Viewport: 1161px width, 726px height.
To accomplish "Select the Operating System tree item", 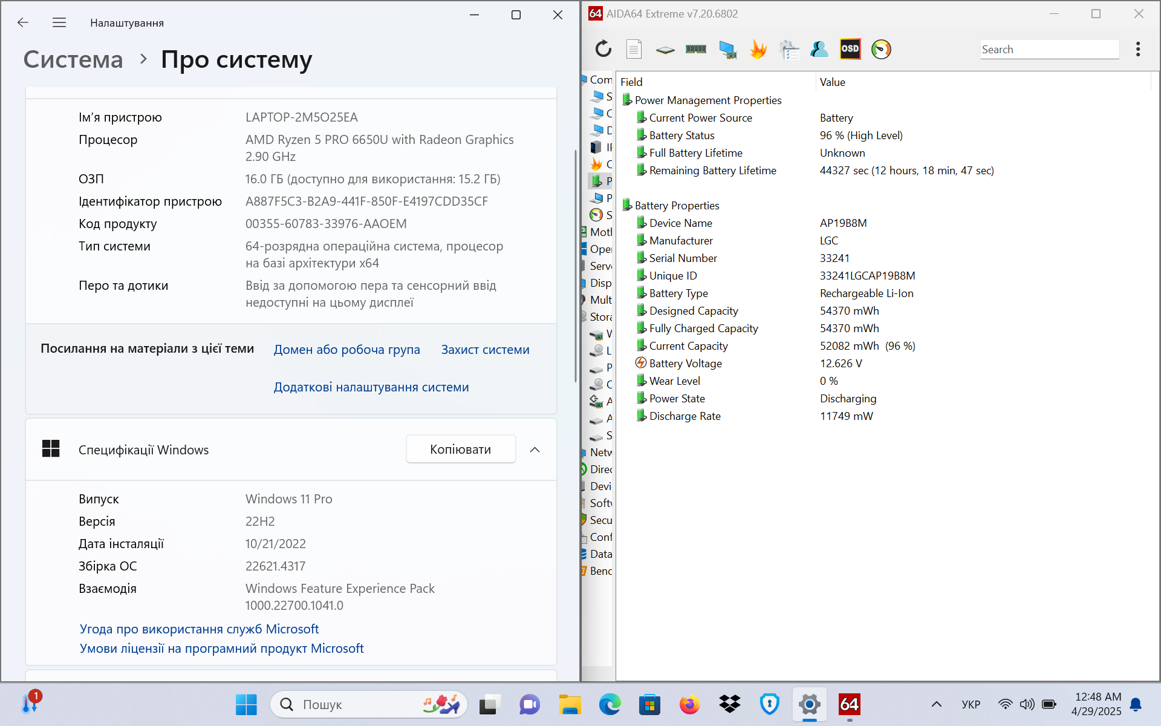I will pos(597,249).
